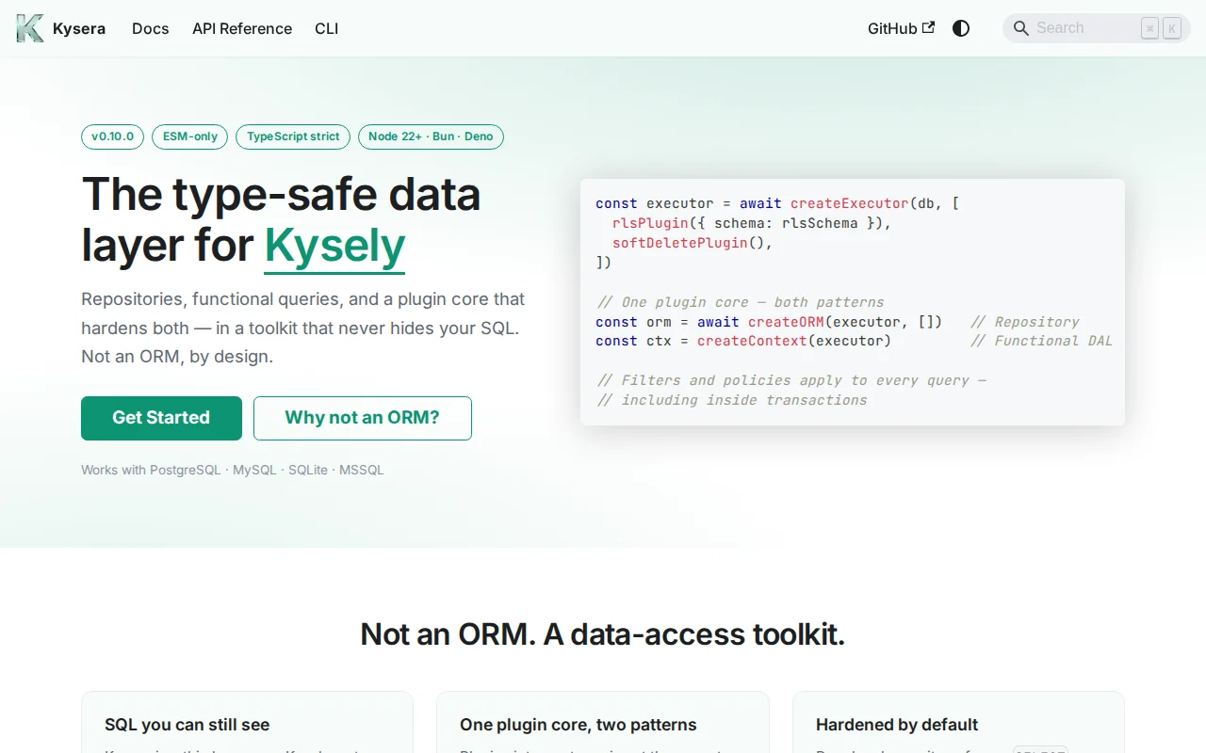The width and height of the screenshot is (1206, 753).
Task: Click the Get Started button
Action: pos(161,418)
